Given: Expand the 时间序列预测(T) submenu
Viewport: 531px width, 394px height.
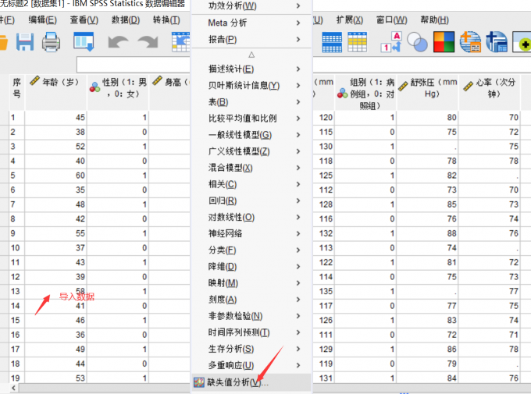Looking at the screenshot, I should click(x=251, y=332).
